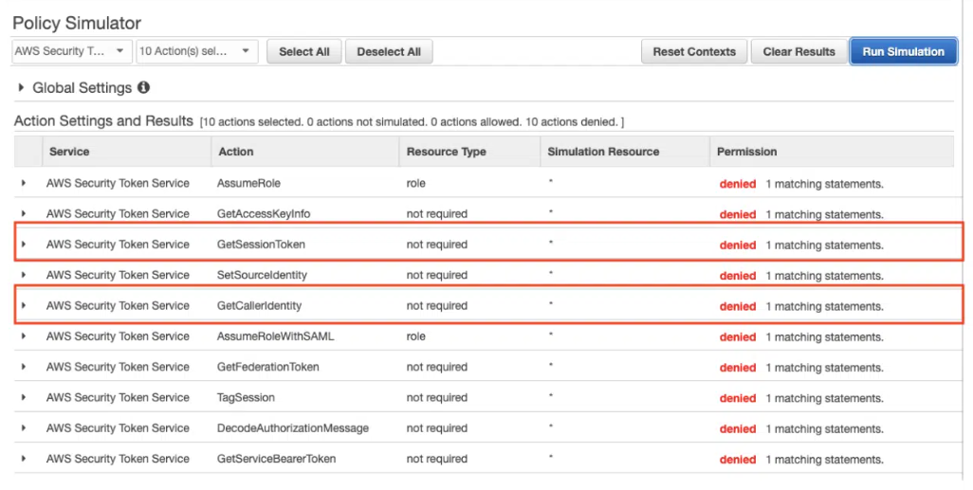Viewport: 973px width, 490px height.
Task: Click the GetCallerIdentity action name
Action: tap(259, 306)
